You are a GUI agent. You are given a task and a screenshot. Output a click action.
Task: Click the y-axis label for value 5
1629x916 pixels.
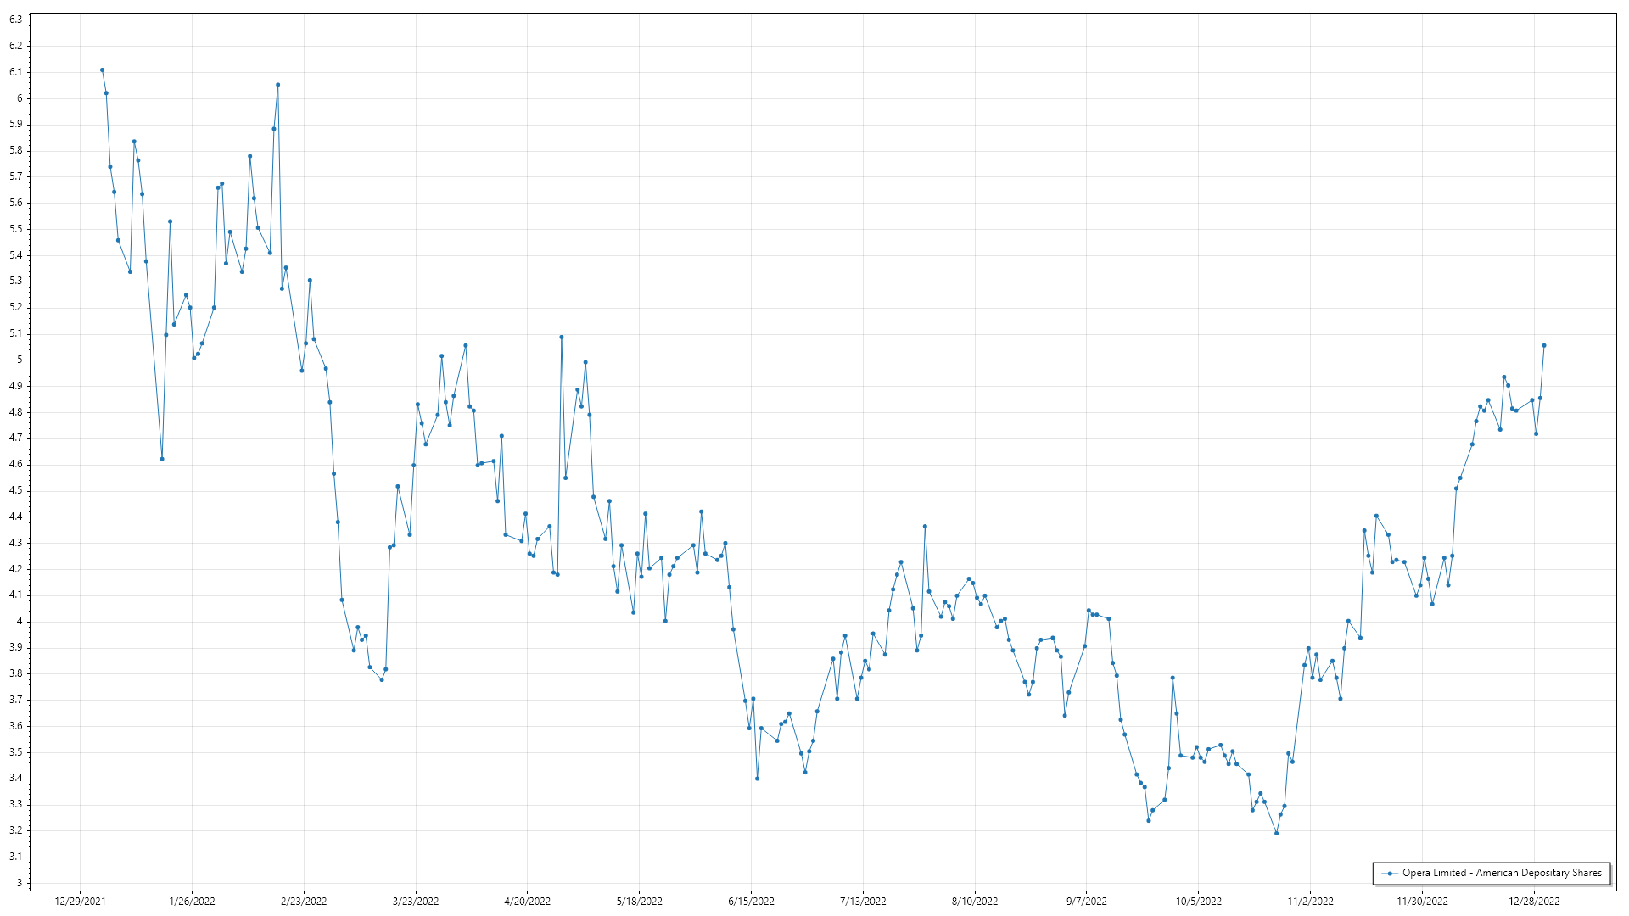(19, 360)
